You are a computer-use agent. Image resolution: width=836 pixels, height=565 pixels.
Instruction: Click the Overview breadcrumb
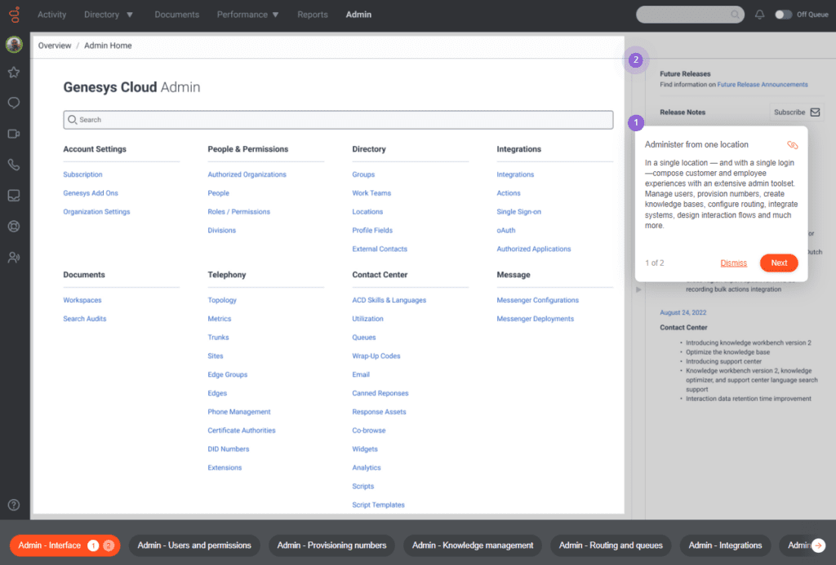[55, 46]
